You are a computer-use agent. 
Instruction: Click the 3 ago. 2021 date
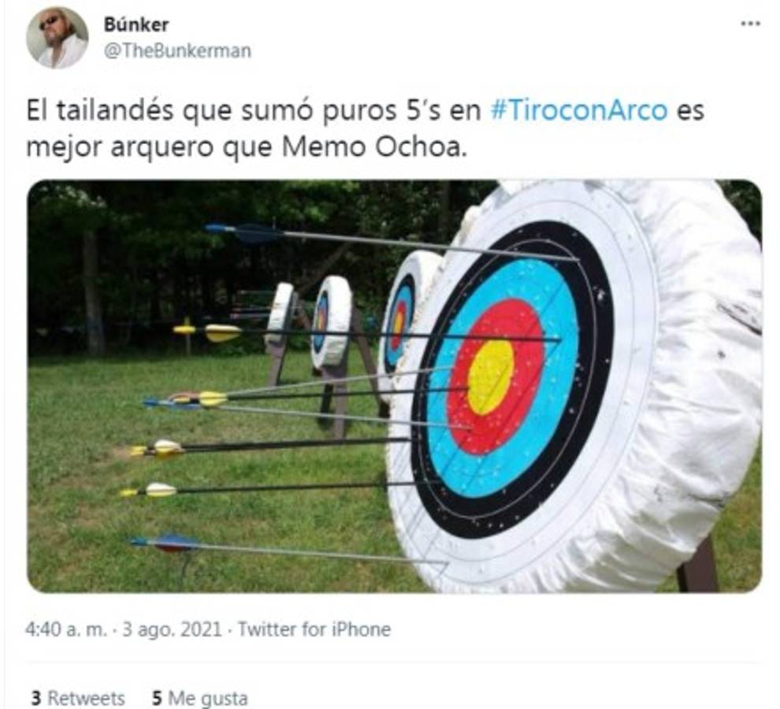(x=172, y=629)
